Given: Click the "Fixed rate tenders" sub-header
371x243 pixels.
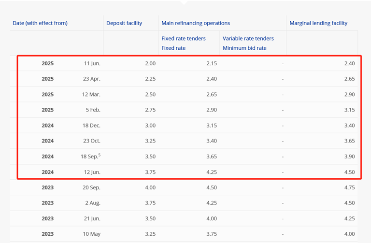Looking at the screenshot, I should [x=184, y=39].
